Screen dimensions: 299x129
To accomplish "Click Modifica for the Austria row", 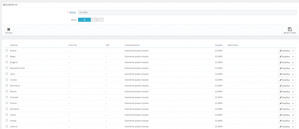I will coord(285,51).
